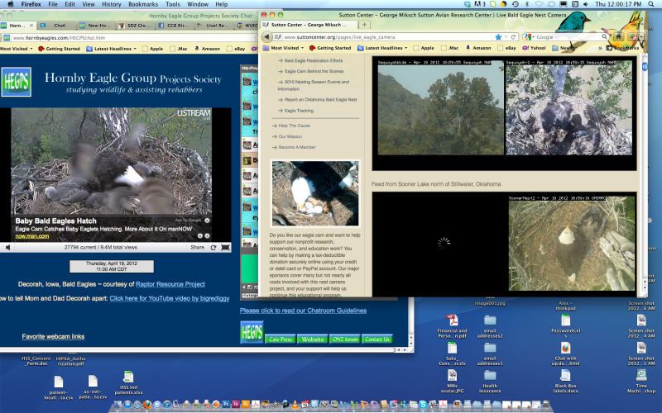Open email addresses2 folder on desktop
This screenshot has width=662, height=413.
pyautogui.click(x=490, y=325)
